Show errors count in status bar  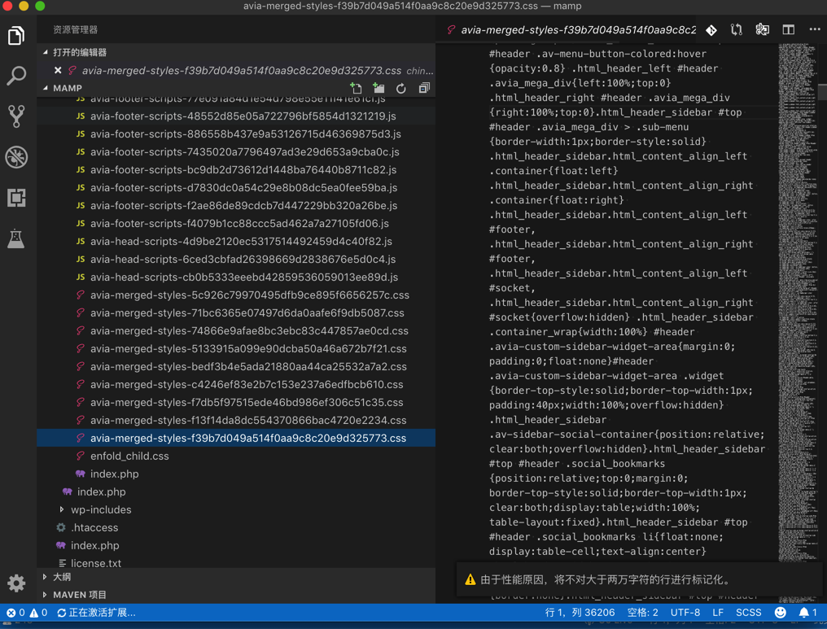click(x=15, y=612)
